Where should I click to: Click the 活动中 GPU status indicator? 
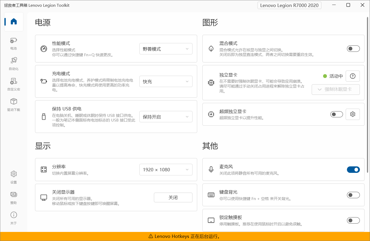[x=333, y=76]
